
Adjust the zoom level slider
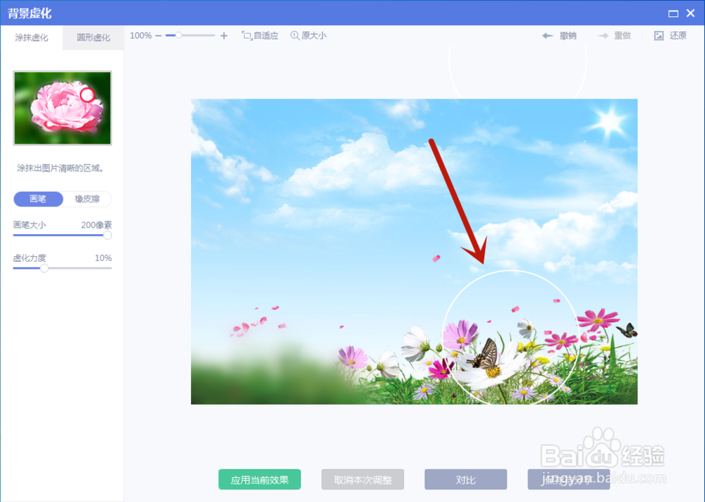tap(190, 35)
